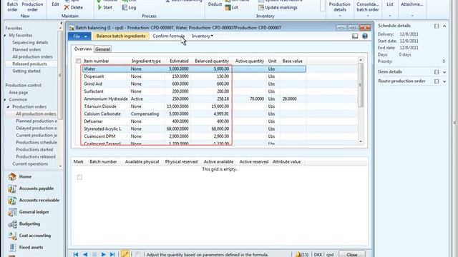Click Batch order ribbon button

(12, 7)
